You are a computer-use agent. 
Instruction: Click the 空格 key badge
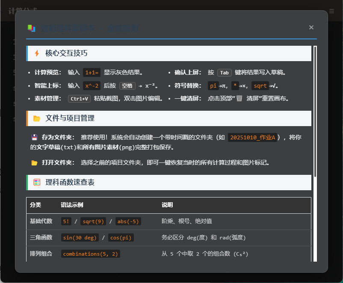tap(127, 86)
